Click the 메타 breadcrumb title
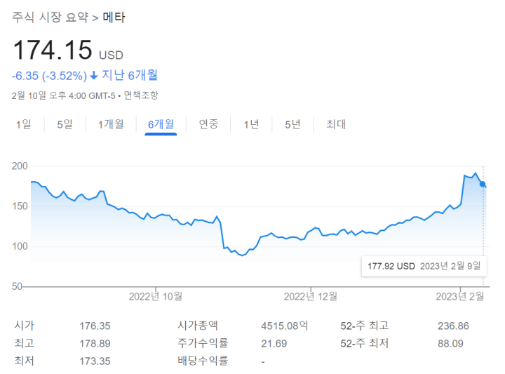 point(114,18)
